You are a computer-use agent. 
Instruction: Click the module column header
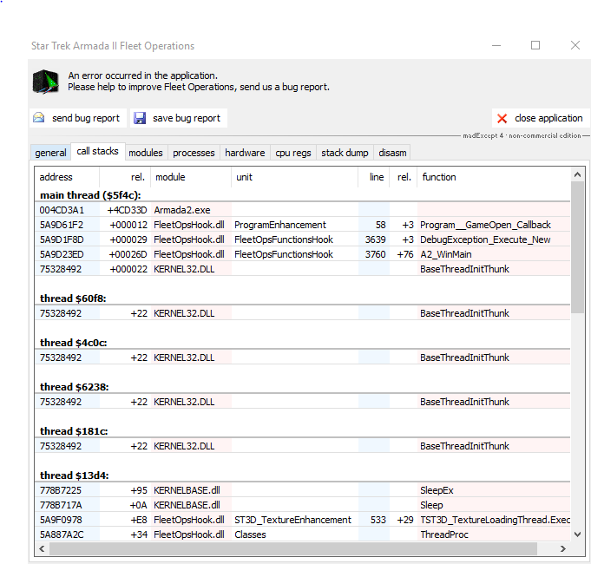coord(191,177)
